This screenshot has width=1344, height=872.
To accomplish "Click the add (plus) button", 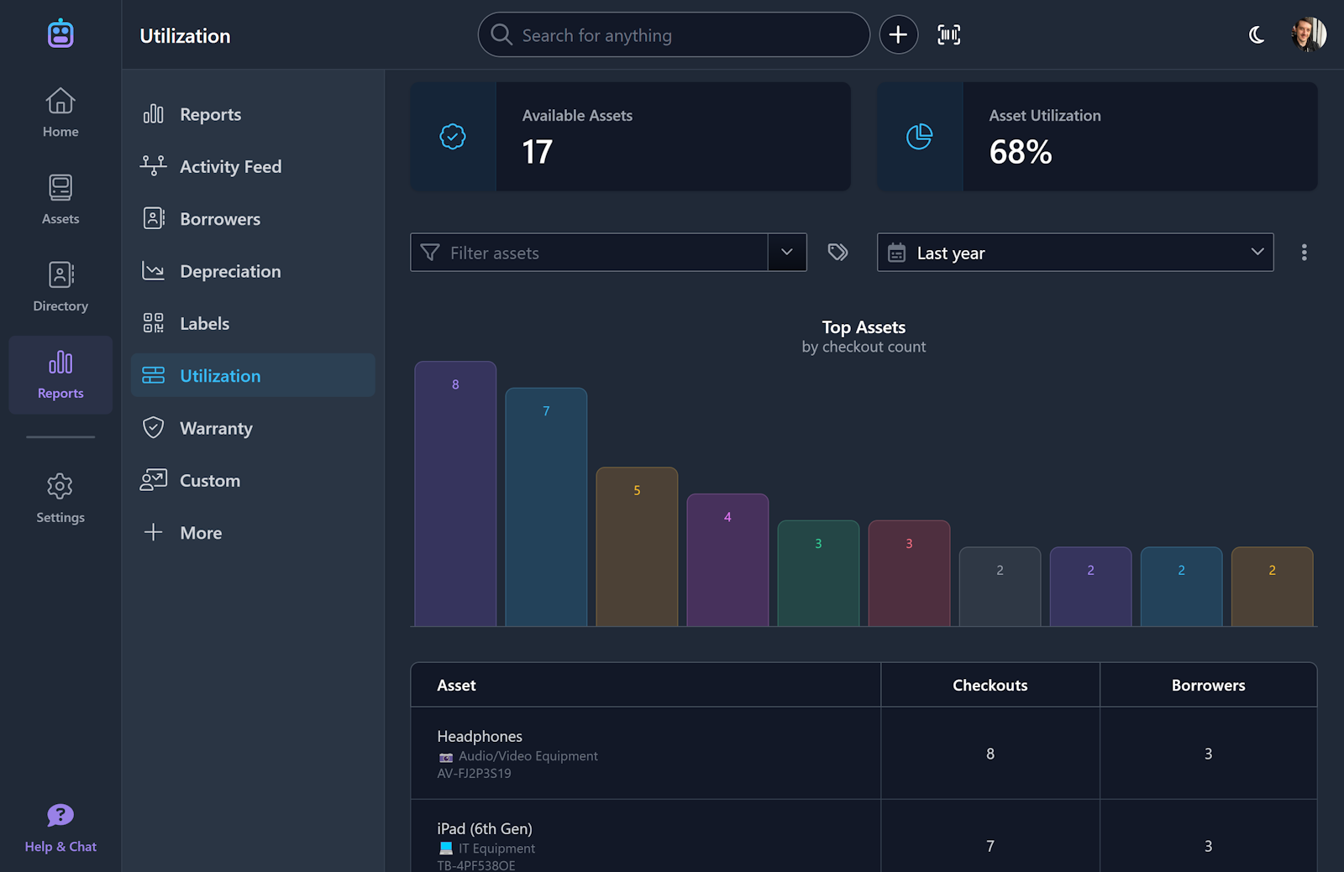I will [x=898, y=34].
